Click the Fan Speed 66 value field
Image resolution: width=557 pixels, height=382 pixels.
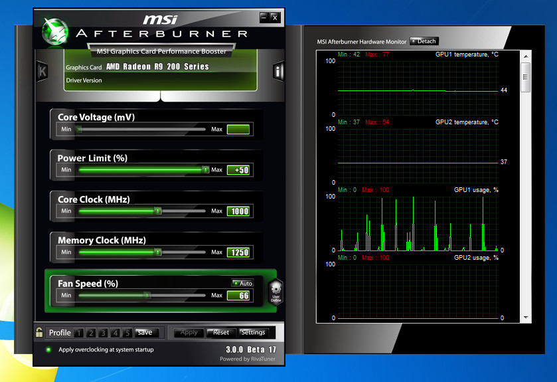point(238,296)
